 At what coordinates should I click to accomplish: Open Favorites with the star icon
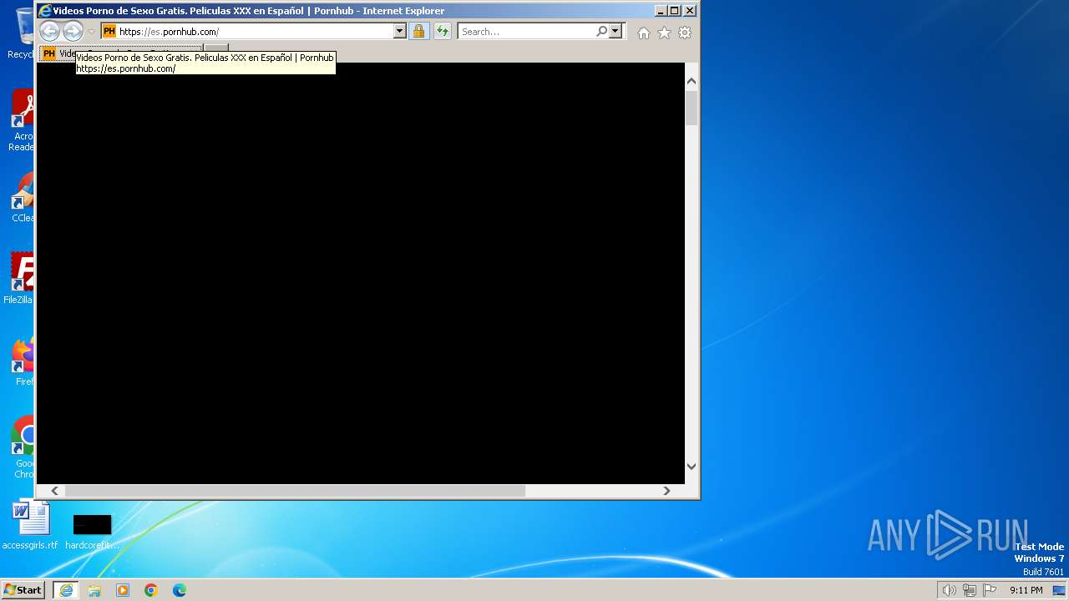pyautogui.click(x=664, y=33)
